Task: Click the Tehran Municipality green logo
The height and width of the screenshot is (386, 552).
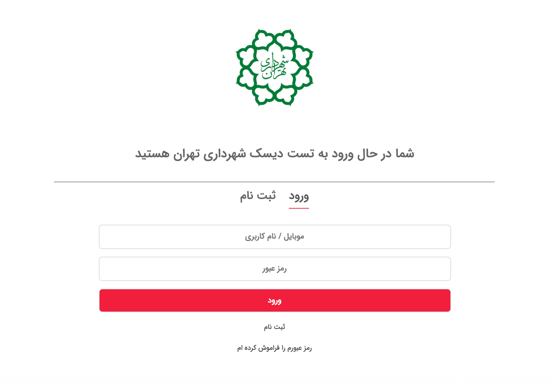Action: tap(275, 67)
